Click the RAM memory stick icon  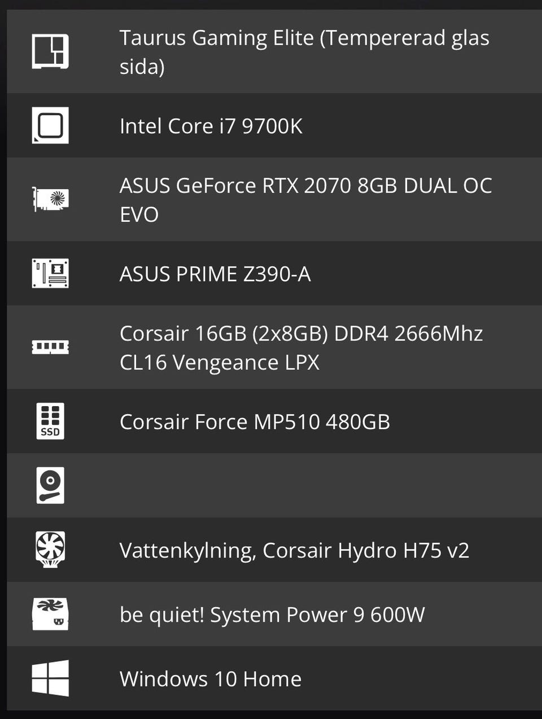click(50, 347)
